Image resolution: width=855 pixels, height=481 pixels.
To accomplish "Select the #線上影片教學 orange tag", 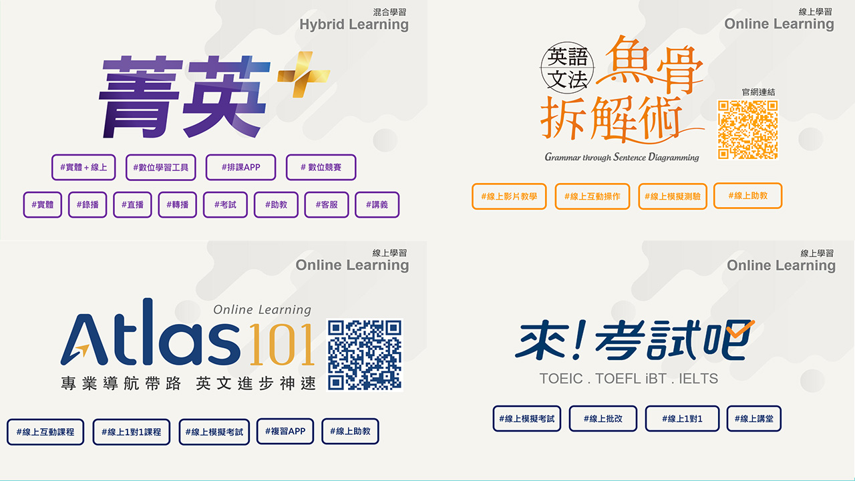I will click(x=509, y=196).
